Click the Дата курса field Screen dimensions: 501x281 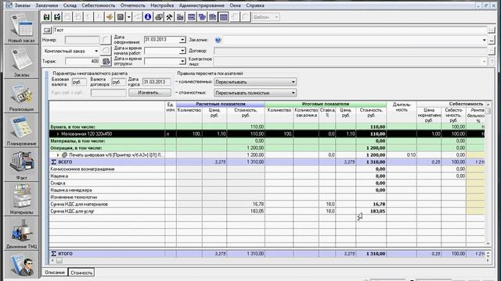point(157,82)
